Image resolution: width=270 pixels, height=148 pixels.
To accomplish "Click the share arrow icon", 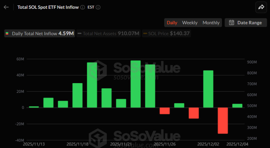I will tap(261, 7).
